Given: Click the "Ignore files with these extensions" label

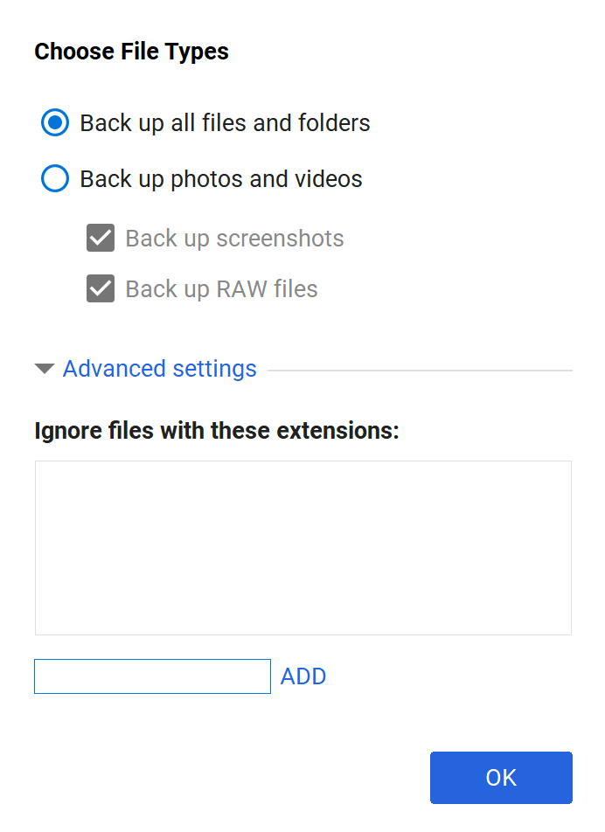Looking at the screenshot, I should pos(216,431).
